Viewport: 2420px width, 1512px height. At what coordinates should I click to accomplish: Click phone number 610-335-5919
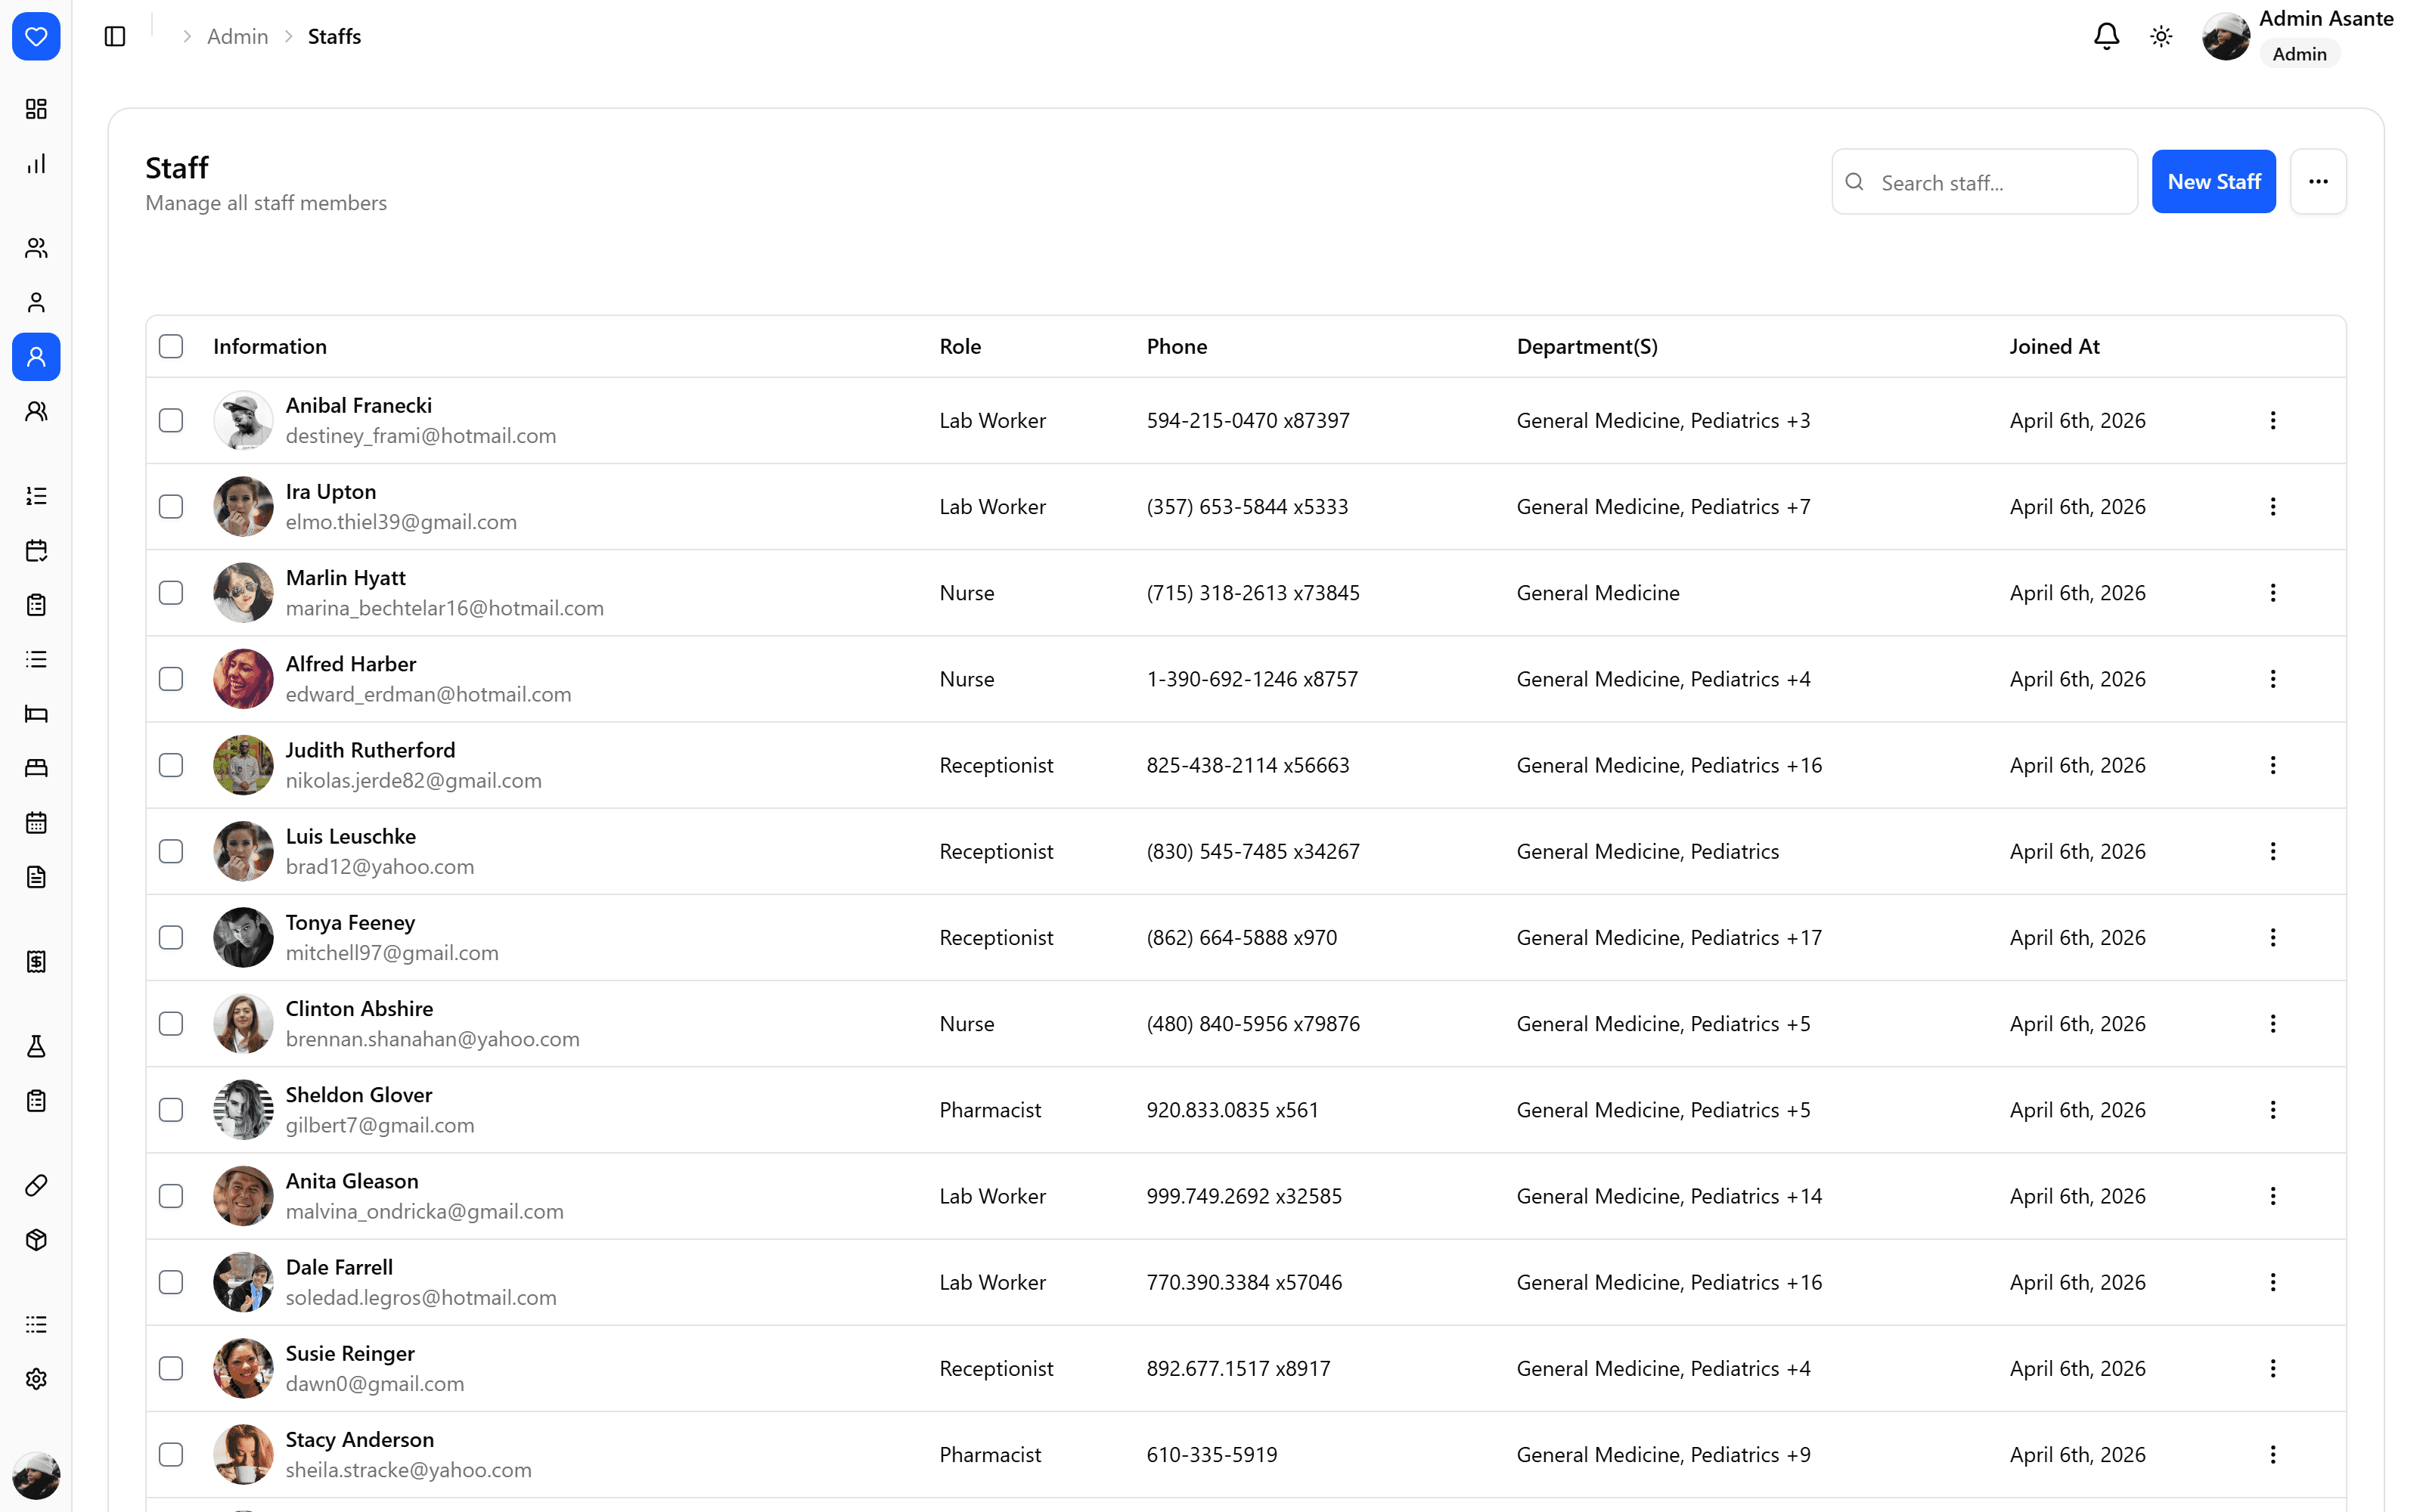coord(1212,1455)
